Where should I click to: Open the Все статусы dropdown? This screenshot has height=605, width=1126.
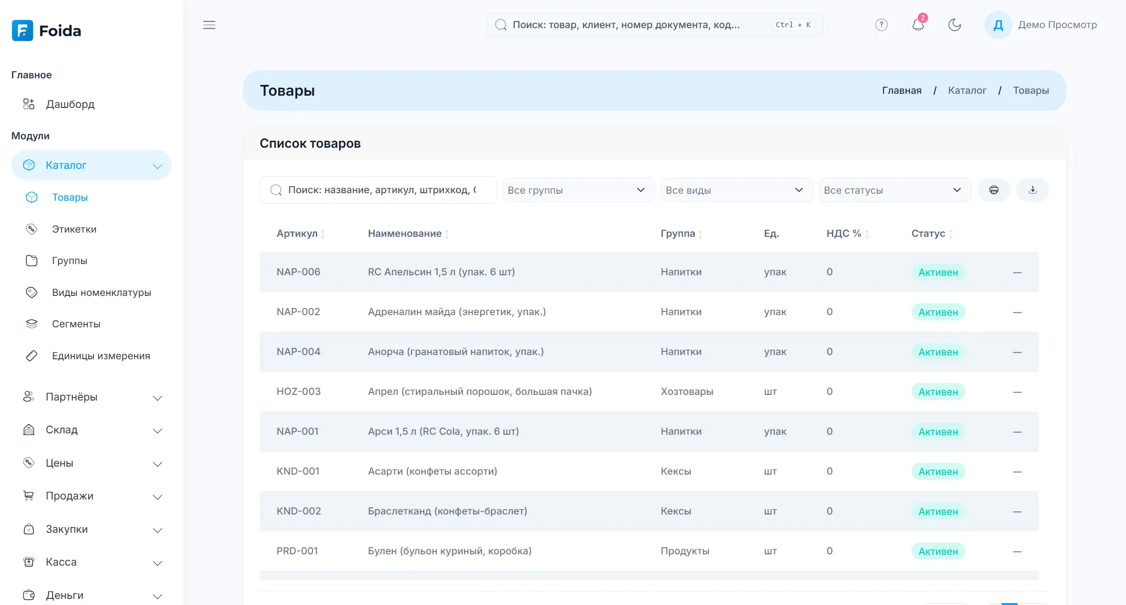click(x=895, y=190)
